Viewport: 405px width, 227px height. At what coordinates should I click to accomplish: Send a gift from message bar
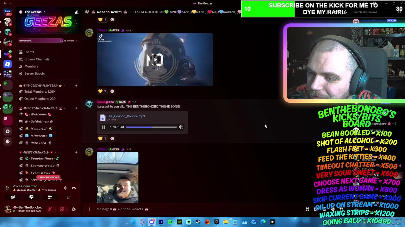click(307, 209)
